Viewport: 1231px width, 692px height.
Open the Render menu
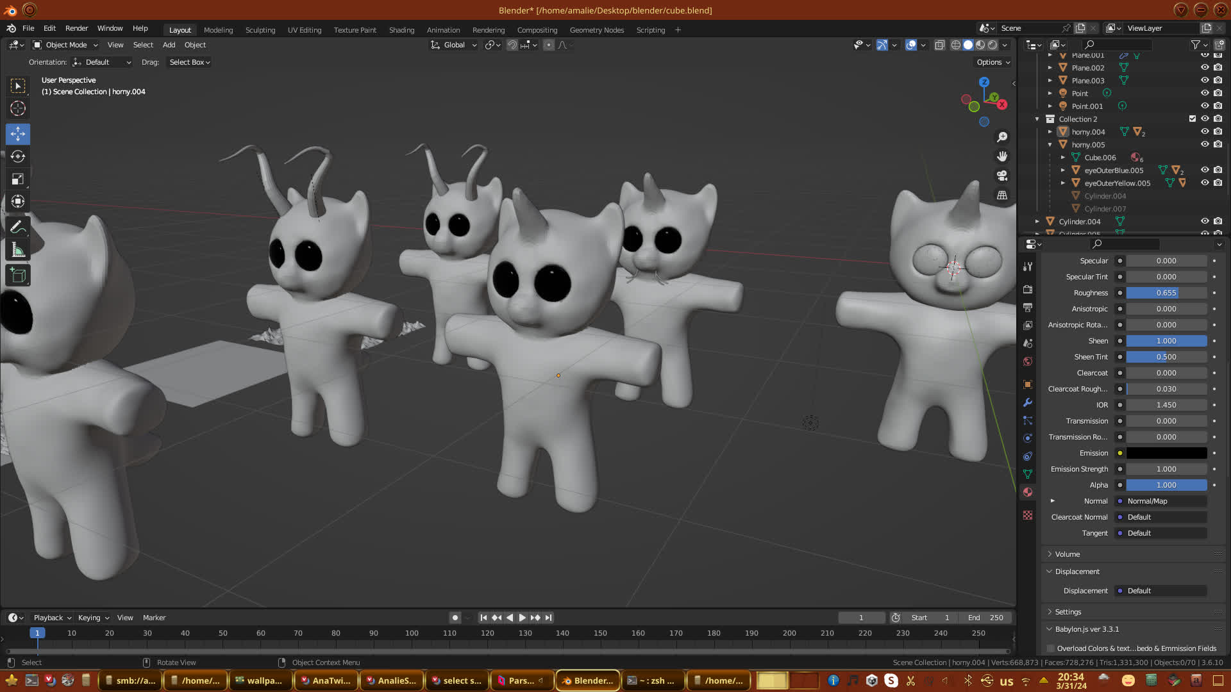tap(76, 28)
